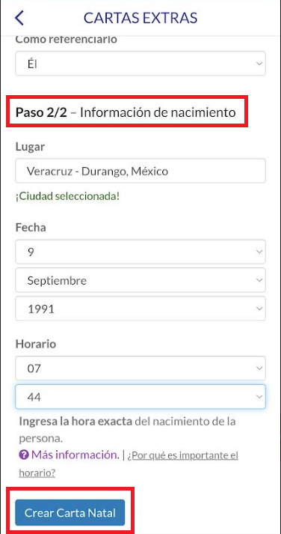The height and width of the screenshot is (534, 281).
Task: Open the hour dropdown showing 07
Action: (140, 368)
